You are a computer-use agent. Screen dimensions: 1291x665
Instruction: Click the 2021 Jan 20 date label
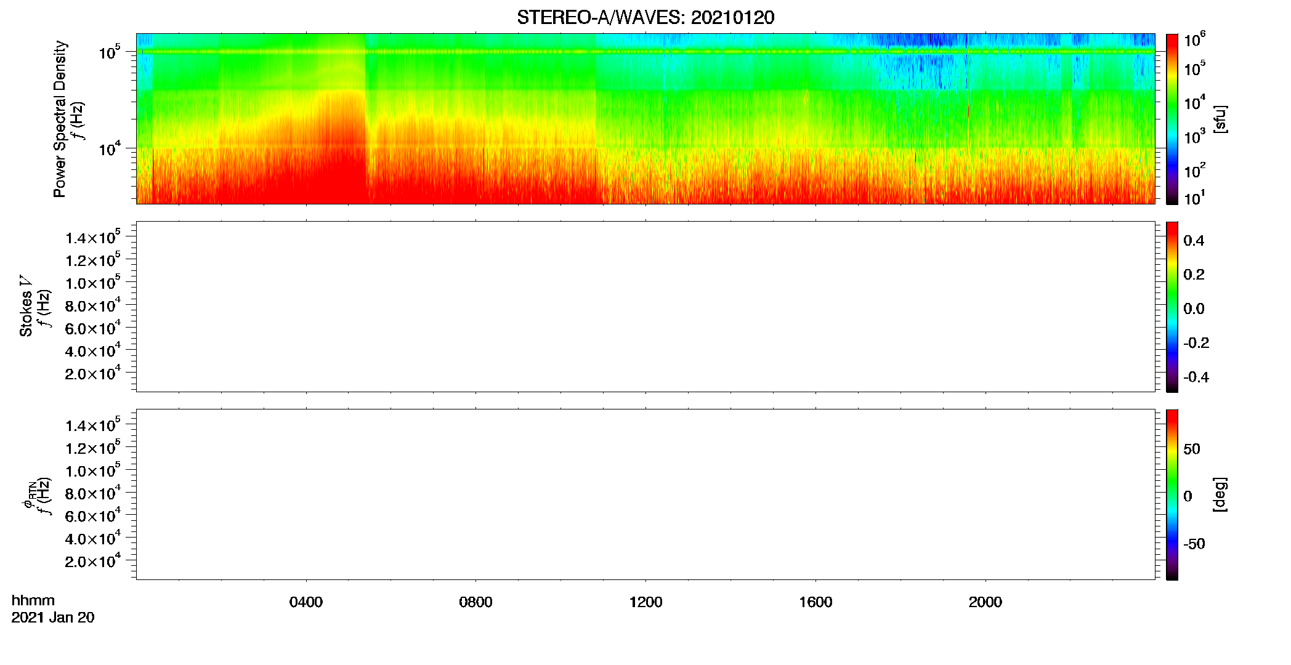click(53, 618)
